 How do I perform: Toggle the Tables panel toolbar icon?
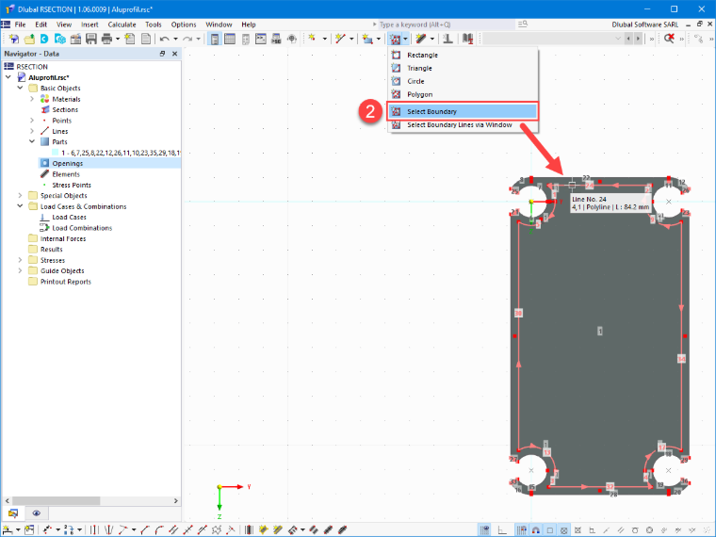point(230,40)
